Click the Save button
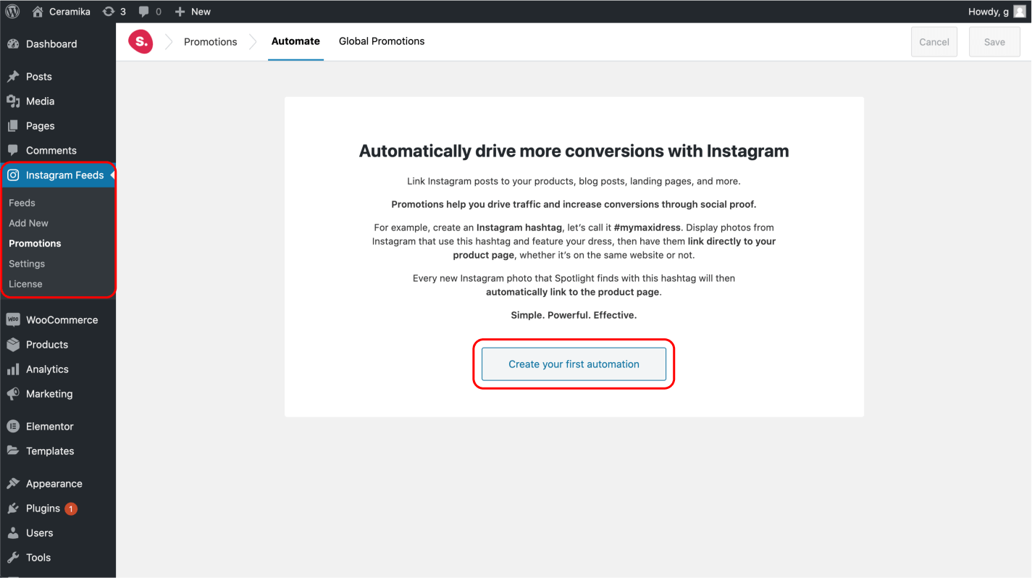The image size is (1032, 578). [x=994, y=42]
